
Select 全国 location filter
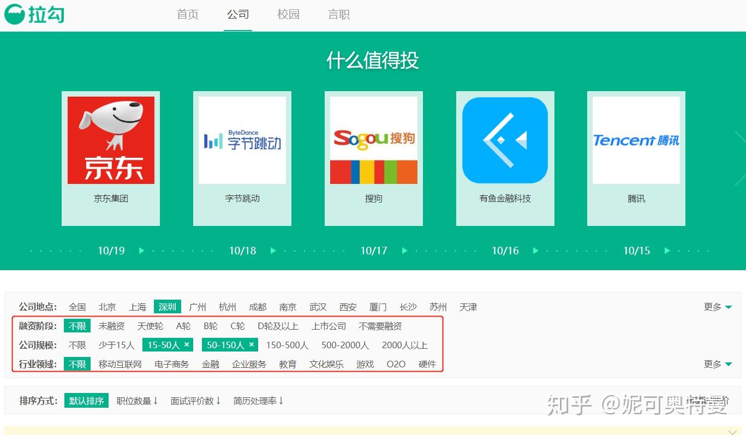click(77, 307)
